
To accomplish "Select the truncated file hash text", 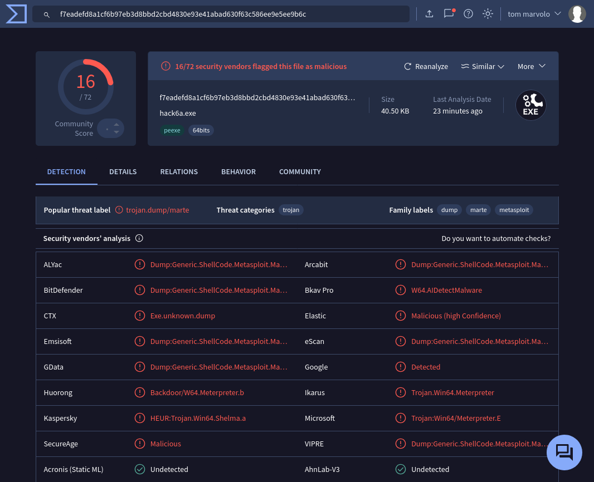I will click(257, 97).
